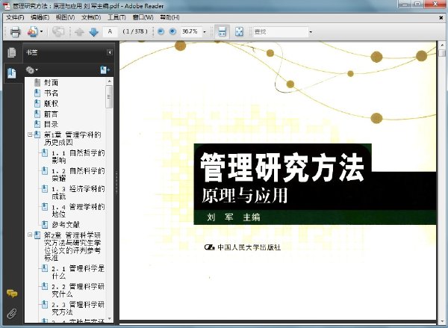Click bookmark icon beside 前言
The image size is (448, 328).
point(37,114)
